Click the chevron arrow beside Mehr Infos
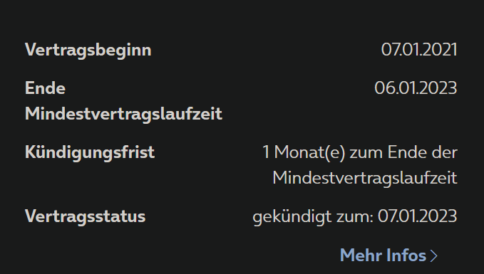Viewport: 484px width, 274px height. [x=433, y=255]
